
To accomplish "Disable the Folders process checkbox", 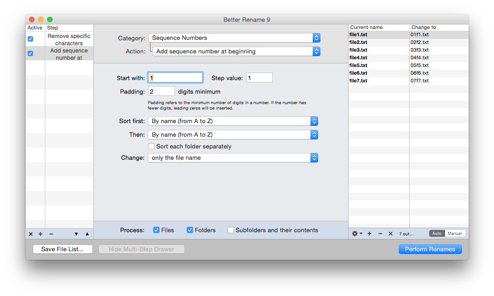I will 190,230.
